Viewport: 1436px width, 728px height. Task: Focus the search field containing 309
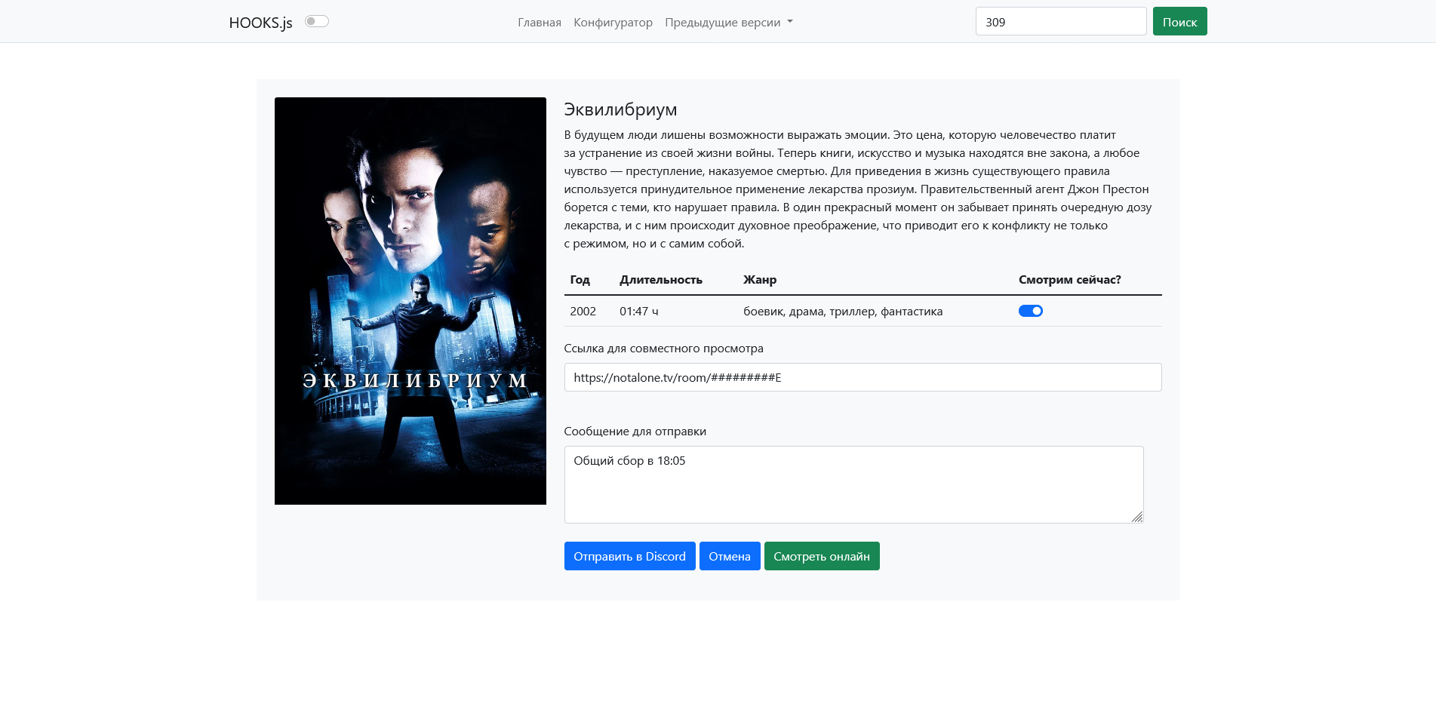tap(1061, 21)
